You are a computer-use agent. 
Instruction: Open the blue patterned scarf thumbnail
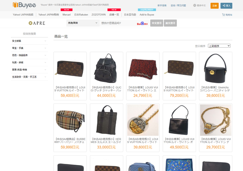coord(179,164)
